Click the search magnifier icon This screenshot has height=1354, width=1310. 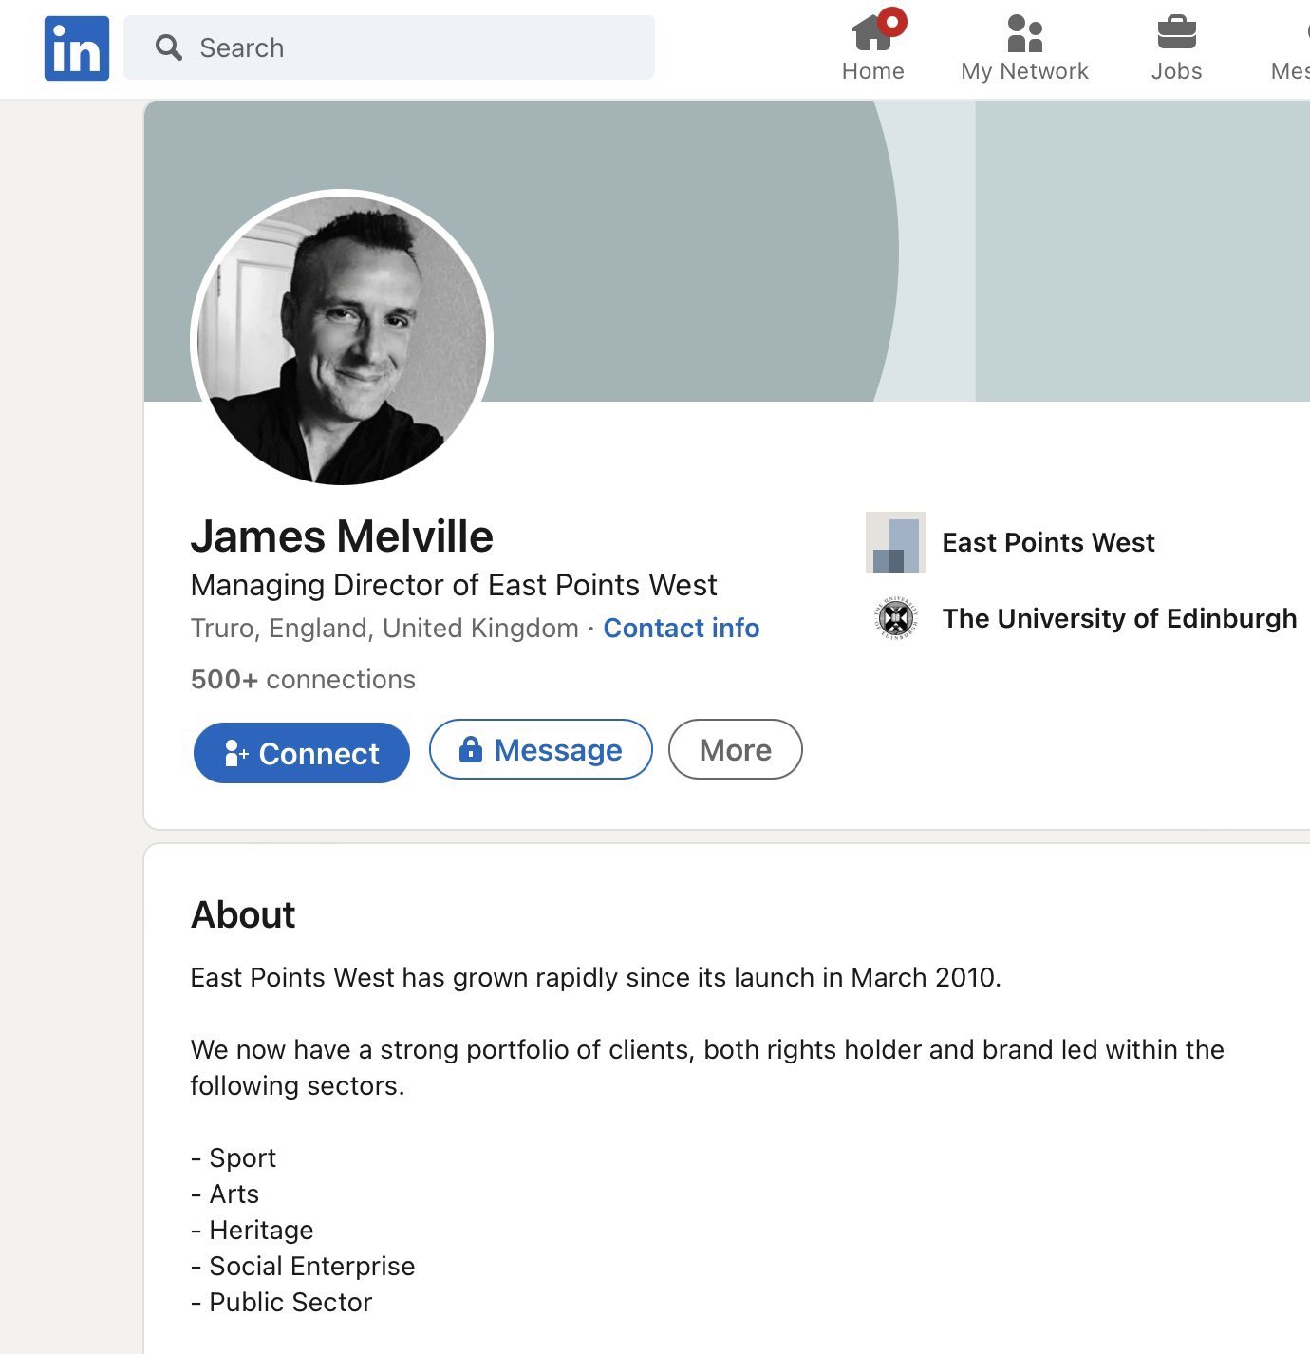(x=169, y=47)
